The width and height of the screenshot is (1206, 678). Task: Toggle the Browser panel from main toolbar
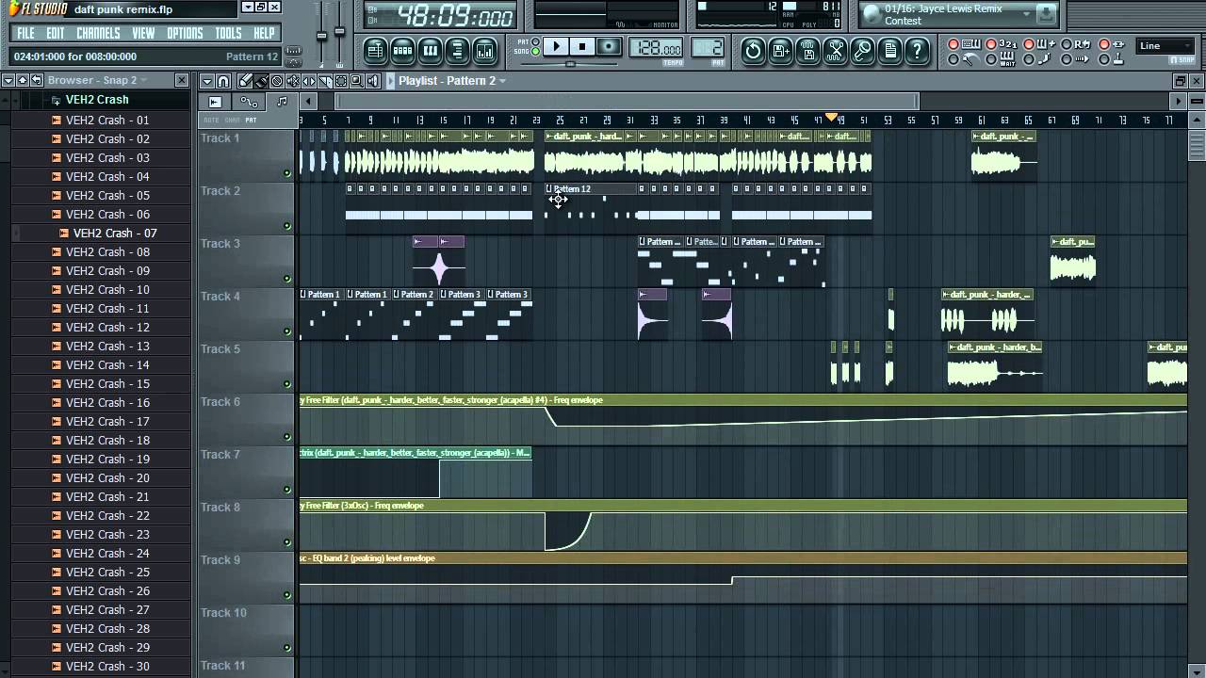point(457,50)
